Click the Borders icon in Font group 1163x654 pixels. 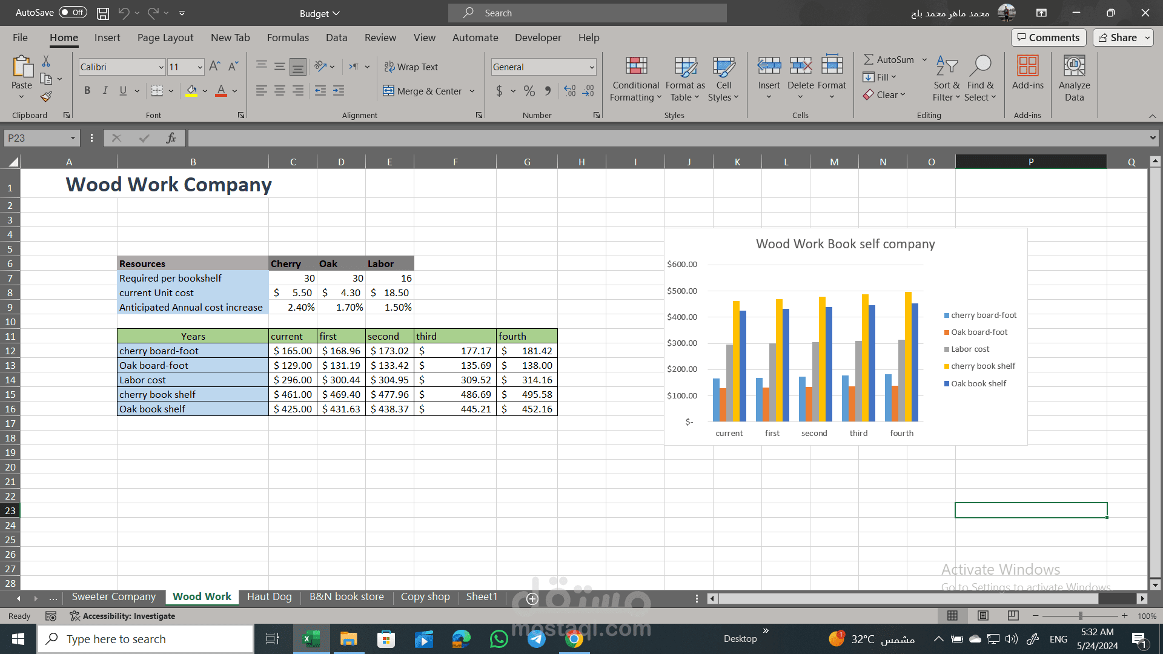coord(157,91)
